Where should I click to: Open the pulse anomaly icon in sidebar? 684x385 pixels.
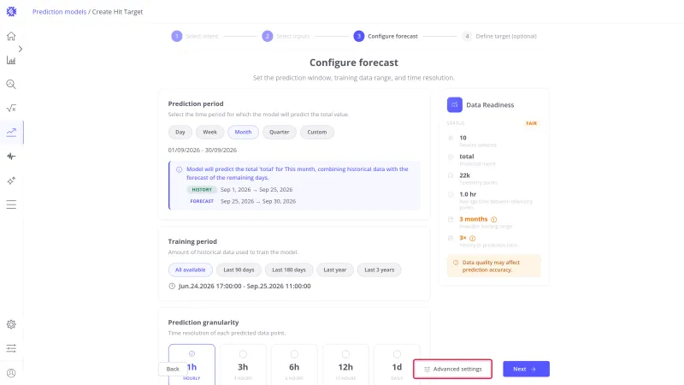point(11,157)
